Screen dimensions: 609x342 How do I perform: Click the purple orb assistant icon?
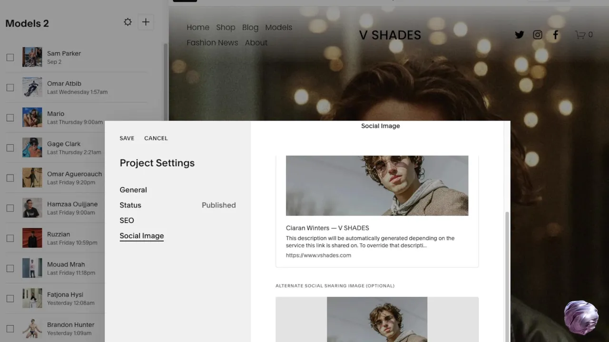[x=580, y=317]
